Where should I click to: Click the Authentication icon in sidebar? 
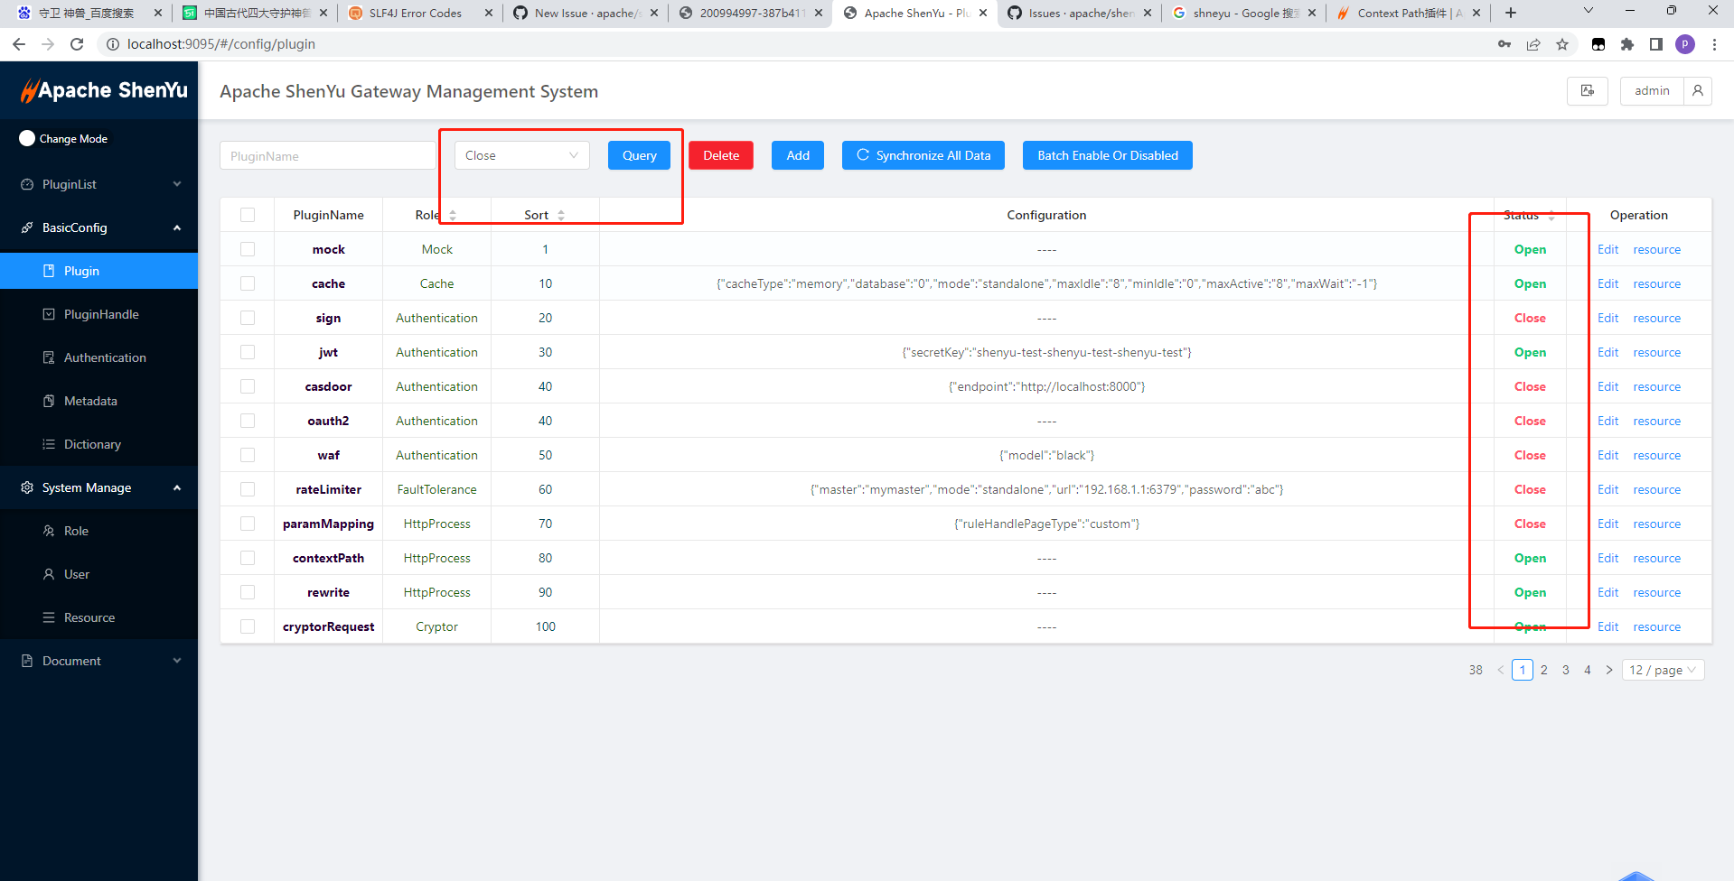(49, 357)
